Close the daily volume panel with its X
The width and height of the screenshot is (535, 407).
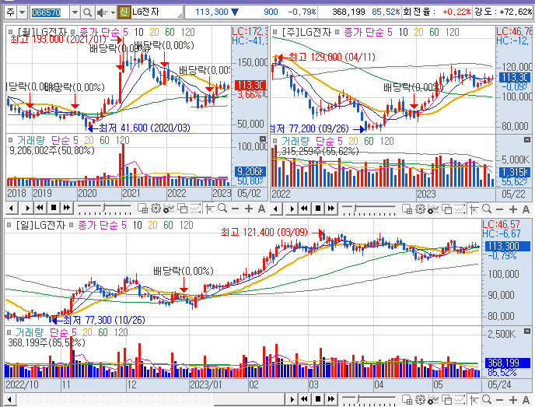[526, 332]
